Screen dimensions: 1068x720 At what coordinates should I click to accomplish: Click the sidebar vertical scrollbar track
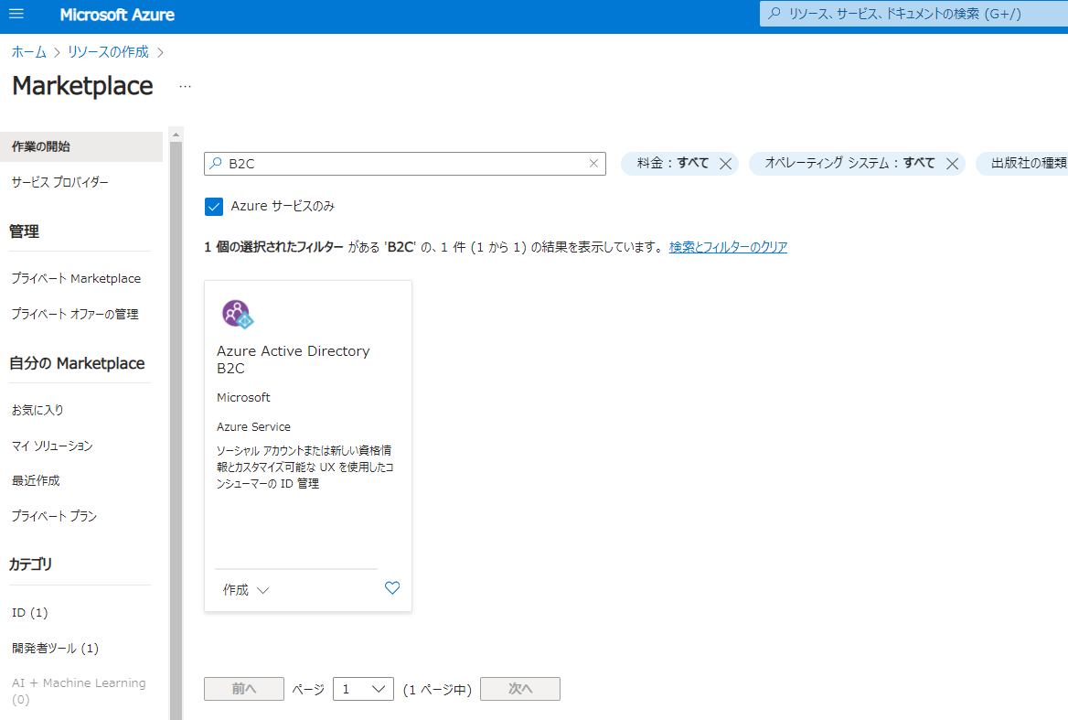(x=176, y=429)
